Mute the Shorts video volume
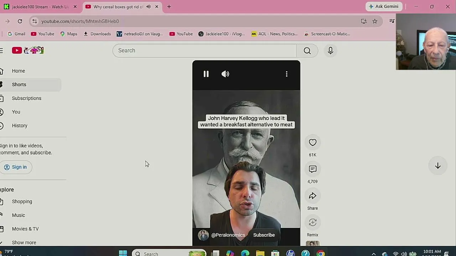This screenshot has width=456, height=256. tap(225, 74)
